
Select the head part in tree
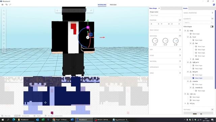(x=194, y=37)
